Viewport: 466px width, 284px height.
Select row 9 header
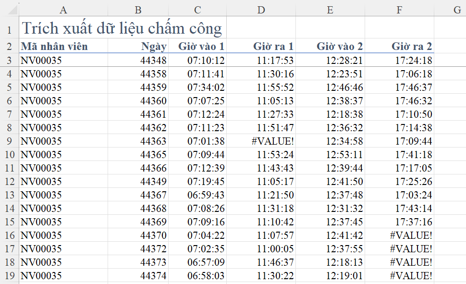point(9,141)
